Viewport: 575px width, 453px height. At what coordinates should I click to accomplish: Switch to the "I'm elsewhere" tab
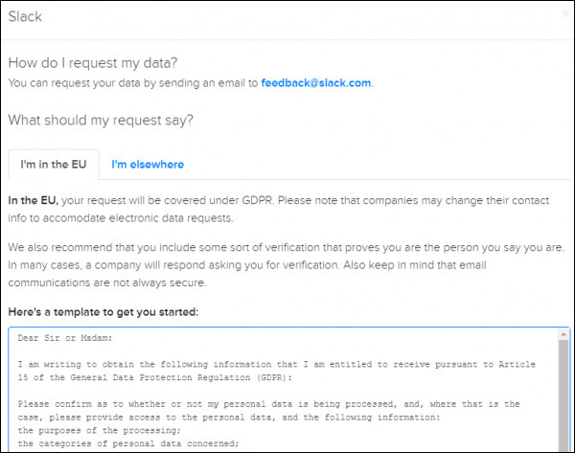(148, 164)
